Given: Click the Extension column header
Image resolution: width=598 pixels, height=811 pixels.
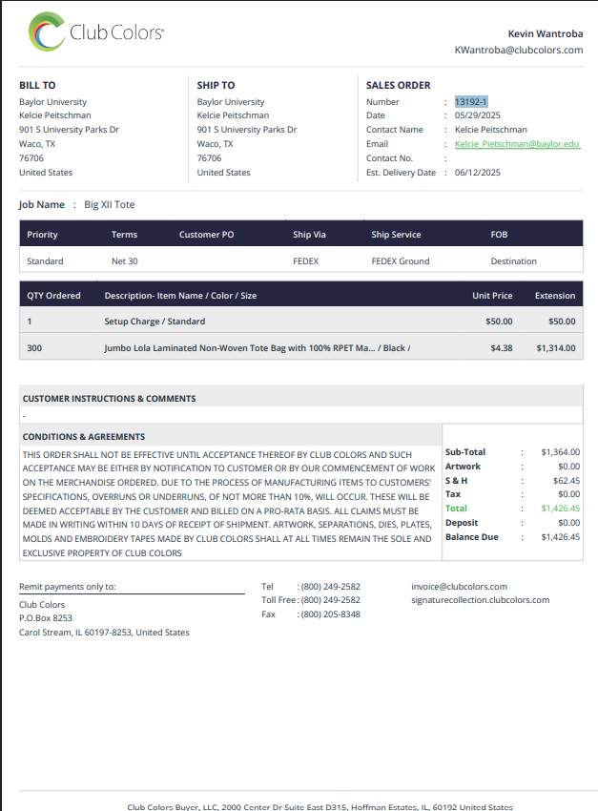Looking at the screenshot, I should 554,296.
